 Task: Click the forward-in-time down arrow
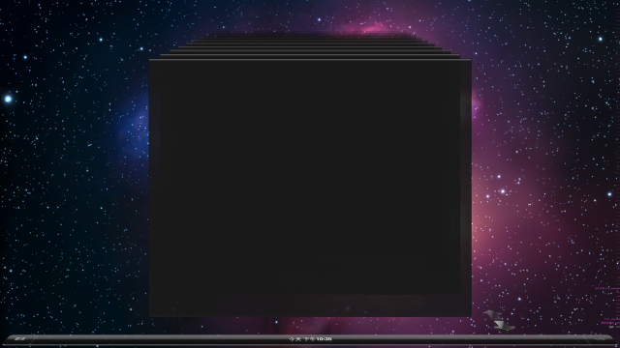click(x=504, y=326)
